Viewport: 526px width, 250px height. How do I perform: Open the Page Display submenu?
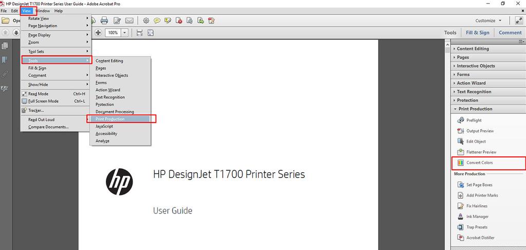click(x=56, y=35)
